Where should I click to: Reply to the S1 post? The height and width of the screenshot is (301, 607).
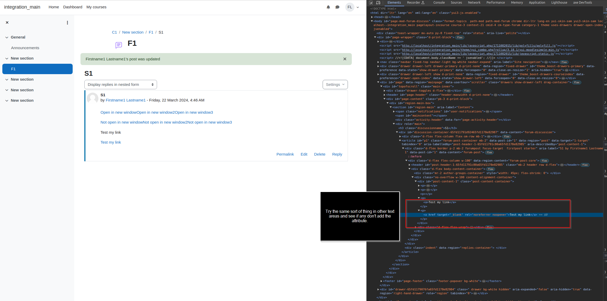(337, 154)
